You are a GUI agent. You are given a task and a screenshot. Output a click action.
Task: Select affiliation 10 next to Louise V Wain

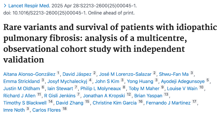point(201,87)
